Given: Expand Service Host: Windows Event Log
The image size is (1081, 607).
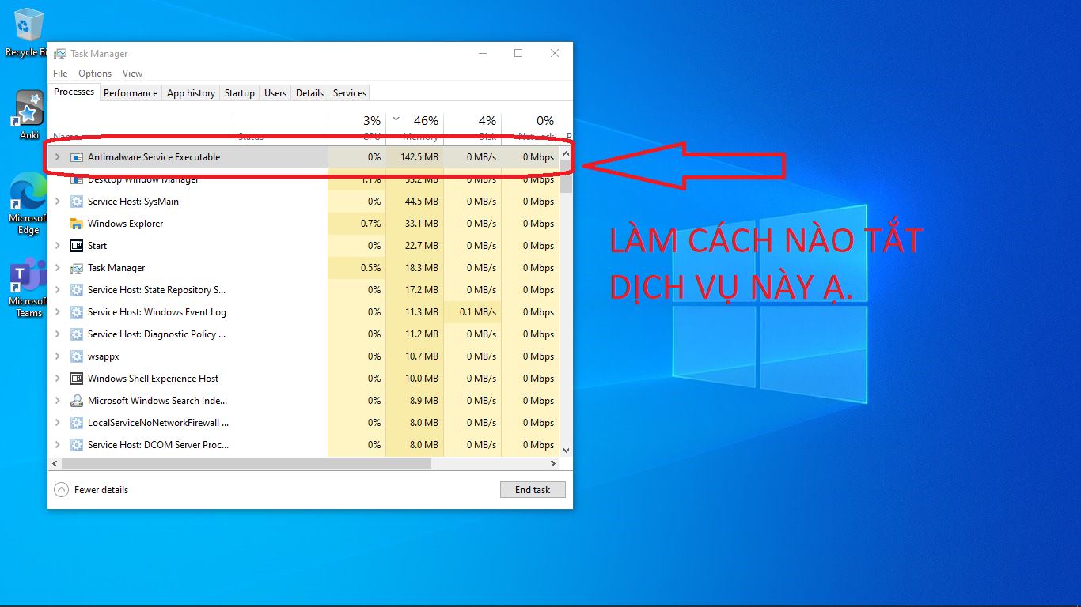Looking at the screenshot, I should point(55,312).
